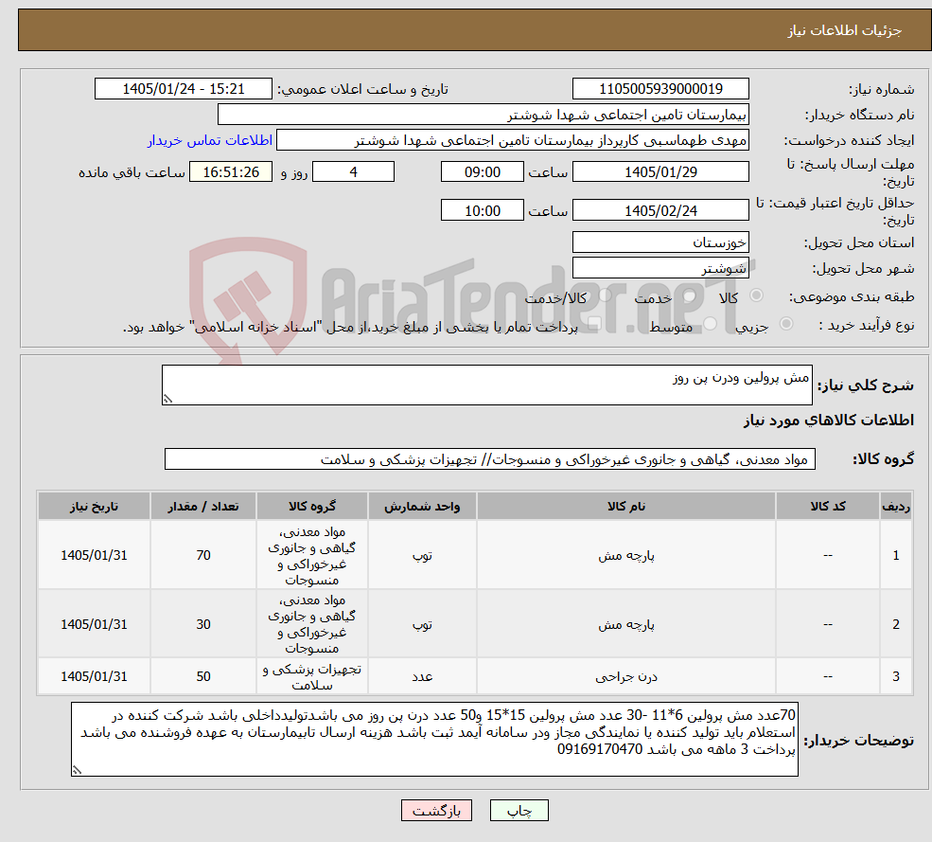Click the request creator field مهدی طهماسبی
The image size is (932, 842).
click(512, 140)
